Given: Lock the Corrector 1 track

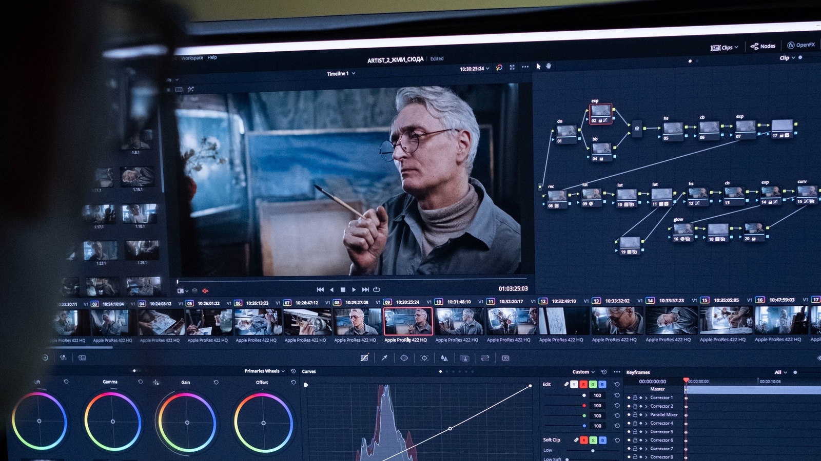Looking at the screenshot, I should tap(635, 397).
